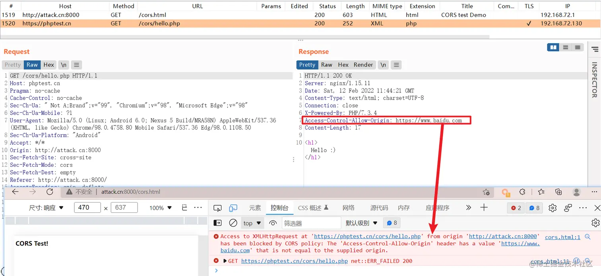Open the favorites list icon

(x=541, y=192)
